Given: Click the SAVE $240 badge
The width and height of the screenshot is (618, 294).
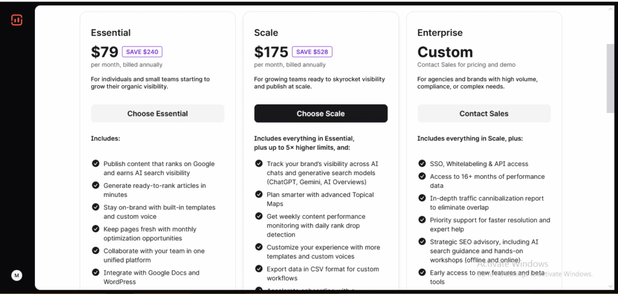Looking at the screenshot, I should coord(142,52).
